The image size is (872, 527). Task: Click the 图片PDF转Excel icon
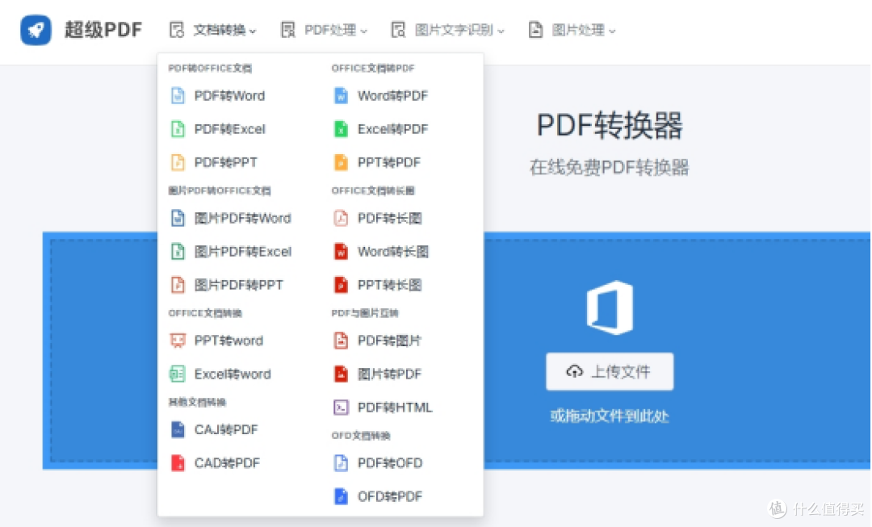point(178,251)
